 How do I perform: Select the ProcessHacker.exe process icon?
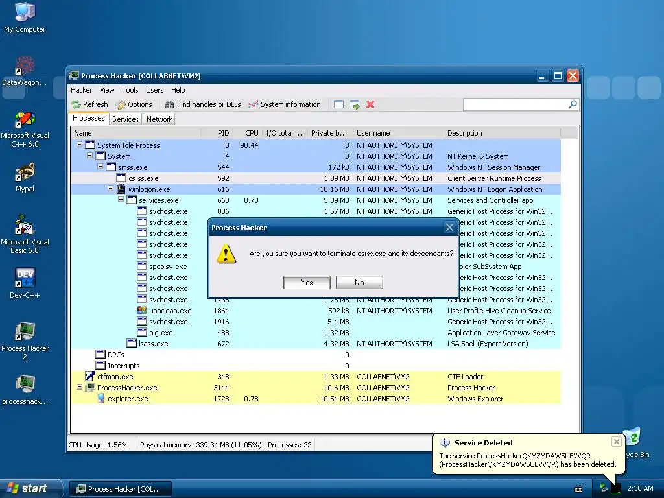[x=89, y=387]
